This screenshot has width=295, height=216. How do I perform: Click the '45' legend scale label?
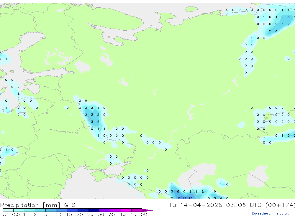pos(133,214)
